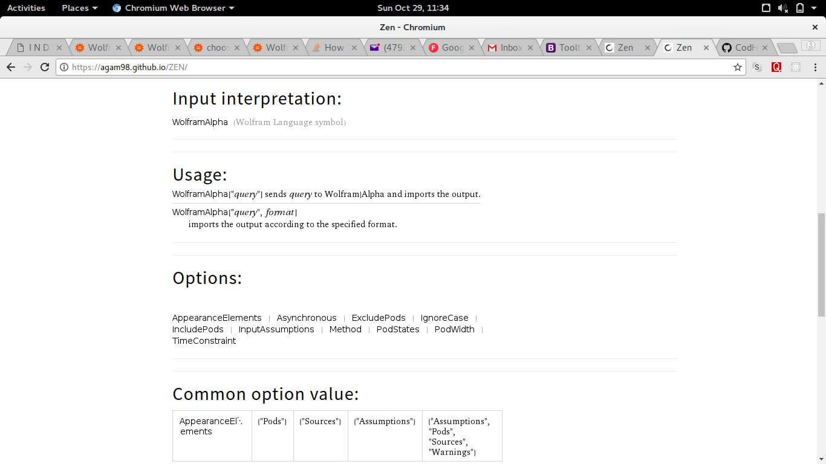This screenshot has height=464, width=826.
Task: Click the 'Common option value:' heading
Action: tap(265, 394)
